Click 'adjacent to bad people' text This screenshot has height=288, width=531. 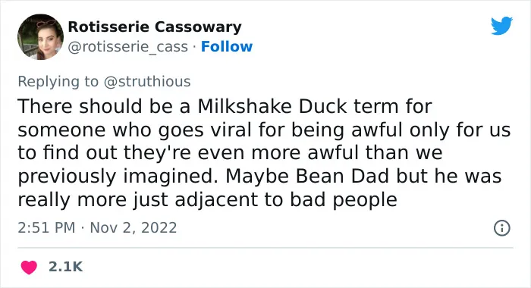(x=286, y=199)
